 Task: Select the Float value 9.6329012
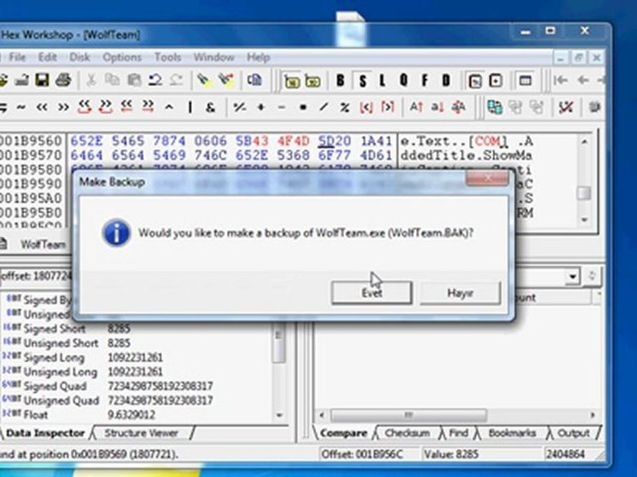pyautogui.click(x=131, y=415)
